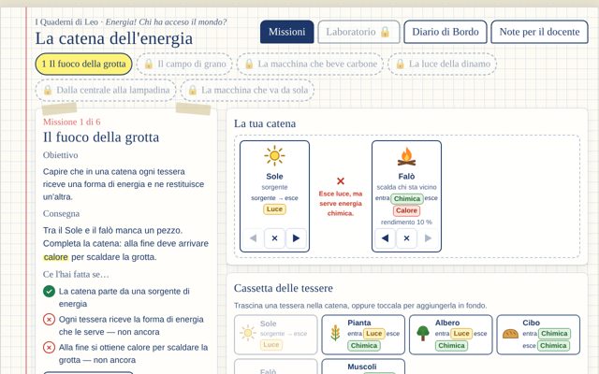This screenshot has height=374, width=599.
Task: Click the wheat icon on Pianta tile
Action: pos(335,333)
